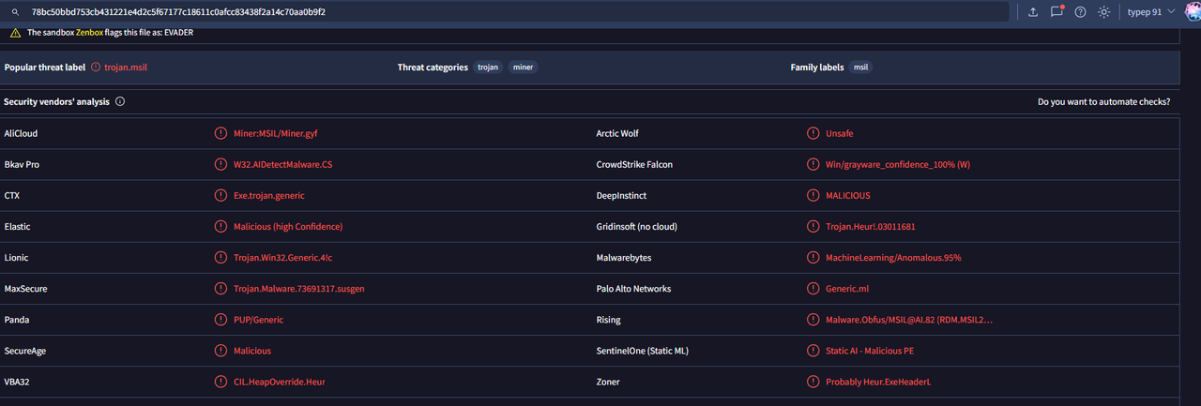Click the alert icon for MaxSecure detection

point(220,289)
